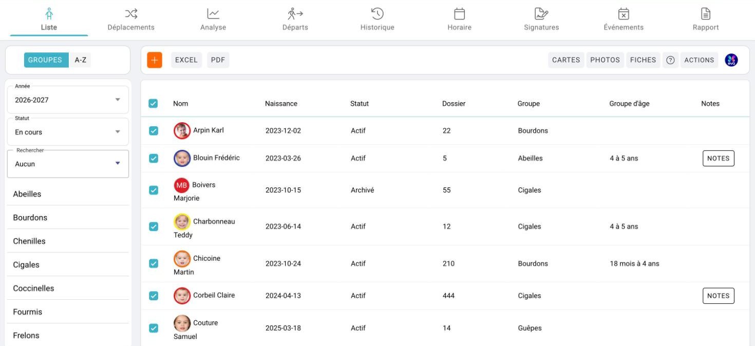This screenshot has height=346, width=755.
Task: Open Arpin Karl's avatar photo
Action: tap(182, 130)
